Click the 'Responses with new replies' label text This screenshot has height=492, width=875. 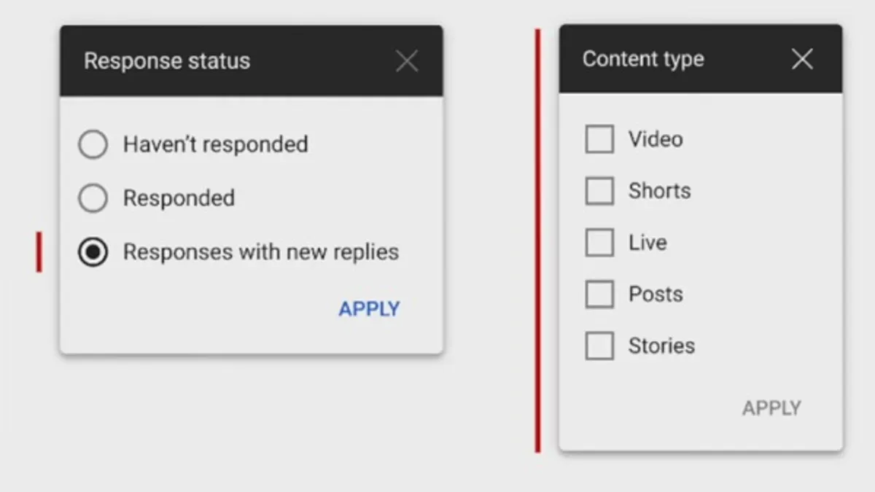[261, 252]
